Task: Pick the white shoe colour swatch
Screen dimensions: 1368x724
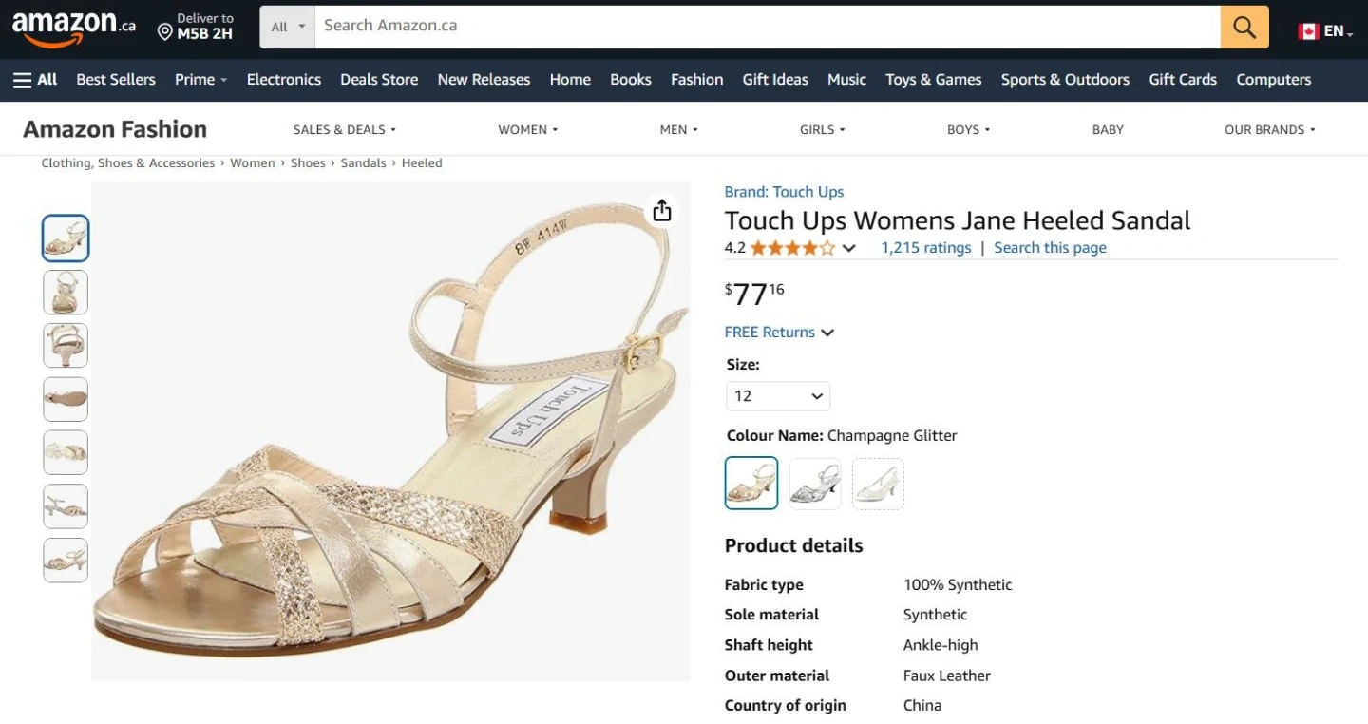Action: pos(878,484)
